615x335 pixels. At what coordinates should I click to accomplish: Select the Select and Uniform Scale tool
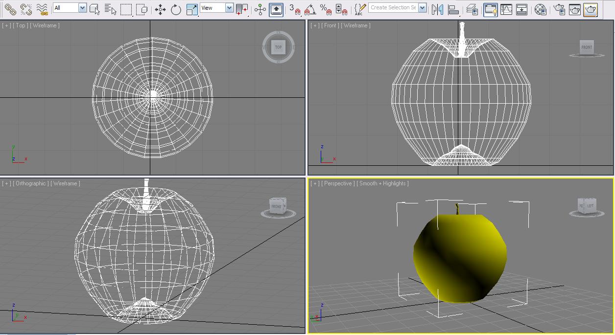point(192,9)
